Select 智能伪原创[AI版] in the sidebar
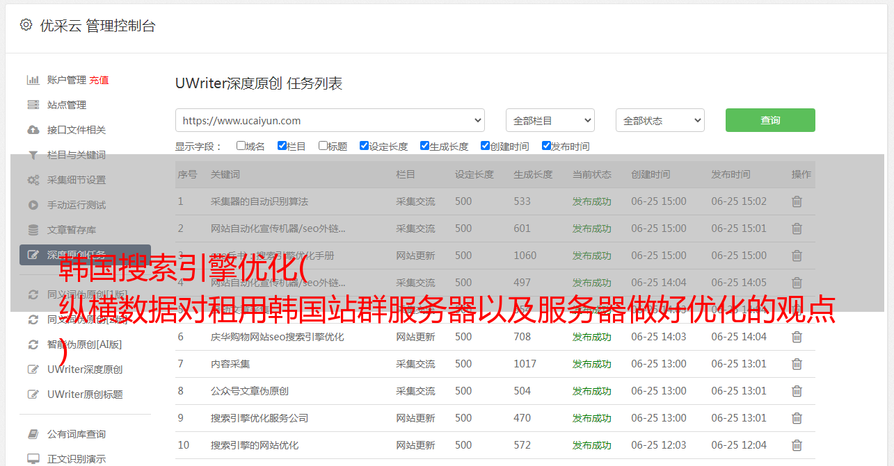The image size is (894, 466). (x=84, y=344)
